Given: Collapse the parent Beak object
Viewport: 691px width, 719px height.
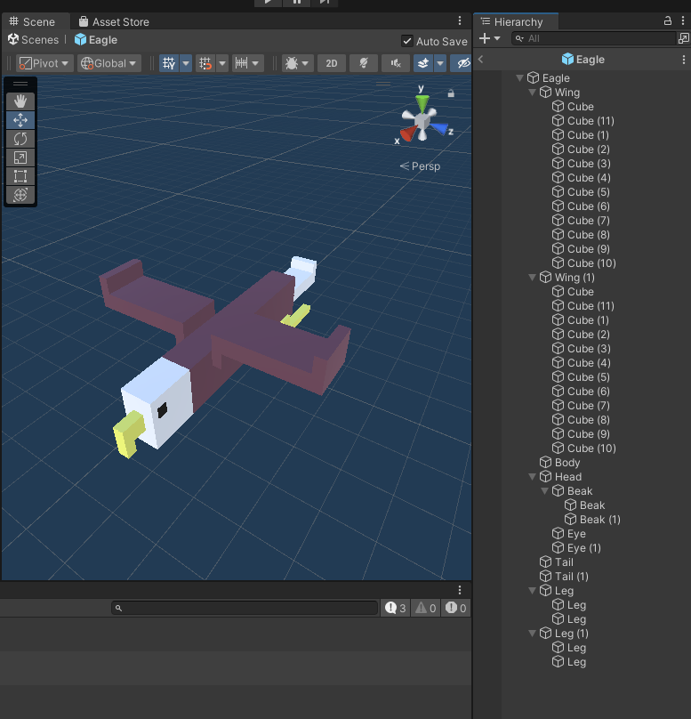Looking at the screenshot, I should tap(544, 491).
